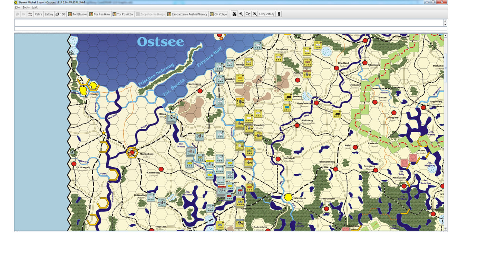Viewport: 477px width, 258px height.
Task: Click the undo arrow in toolbar
Action: [x=17, y=14]
